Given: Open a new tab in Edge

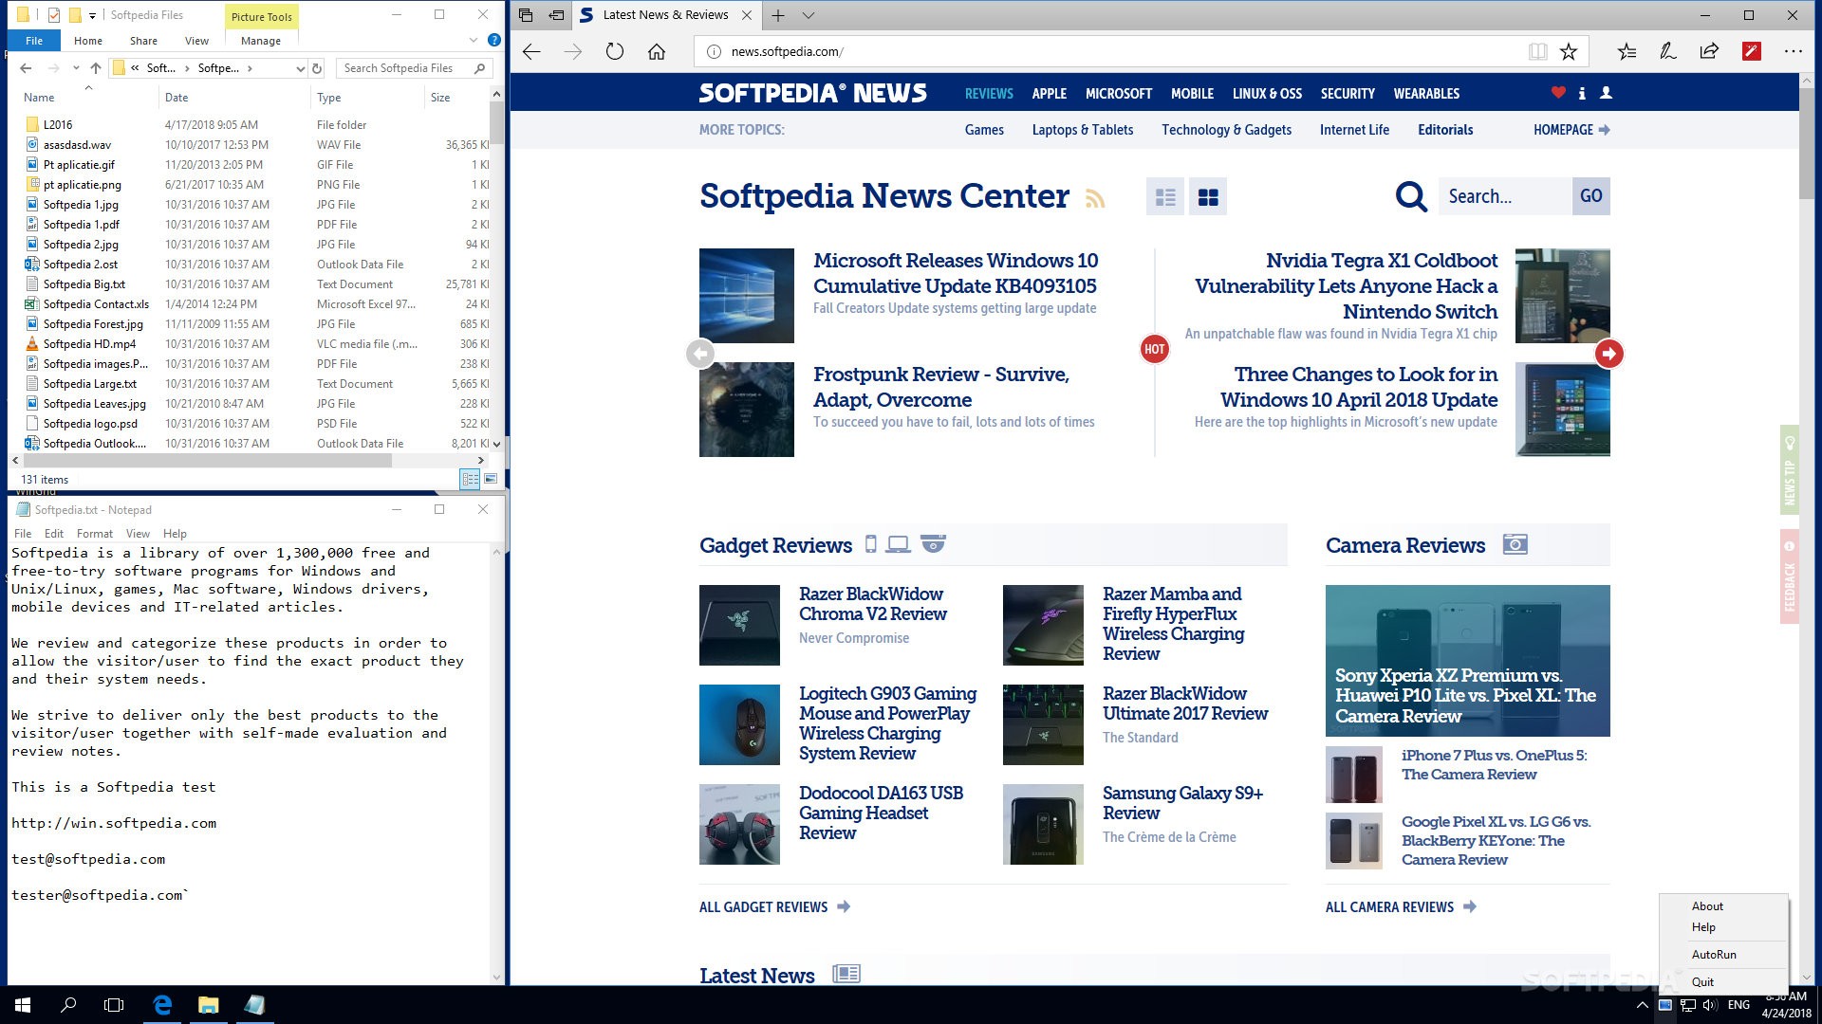Looking at the screenshot, I should click(777, 15).
